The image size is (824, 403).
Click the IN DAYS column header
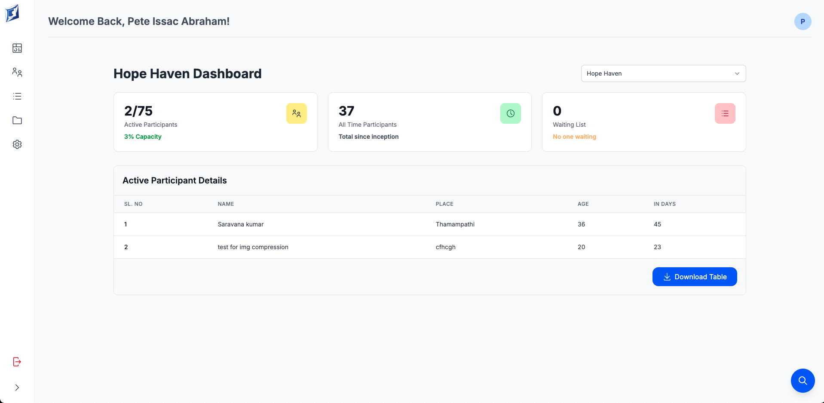tap(665, 204)
